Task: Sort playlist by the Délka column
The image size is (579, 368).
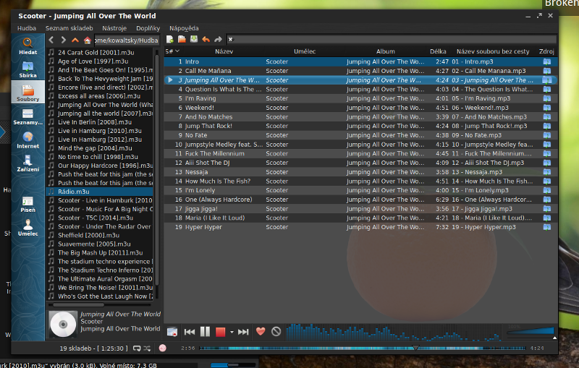Action: (x=438, y=51)
